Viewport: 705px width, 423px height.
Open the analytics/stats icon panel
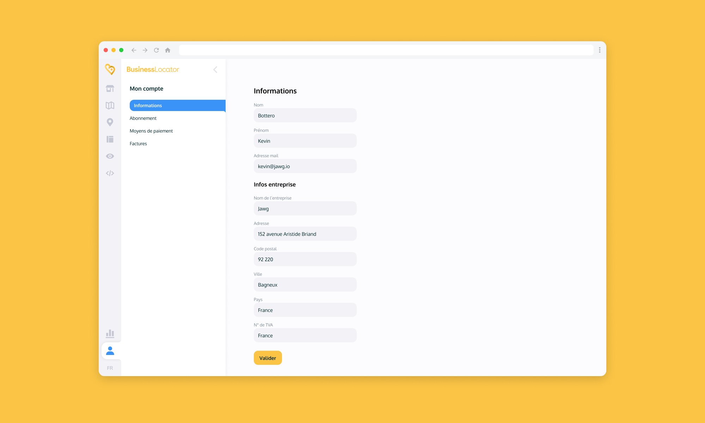pos(110,333)
